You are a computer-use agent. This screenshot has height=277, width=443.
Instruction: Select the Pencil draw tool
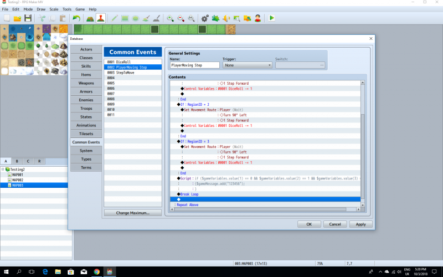pyautogui.click(x=115, y=18)
